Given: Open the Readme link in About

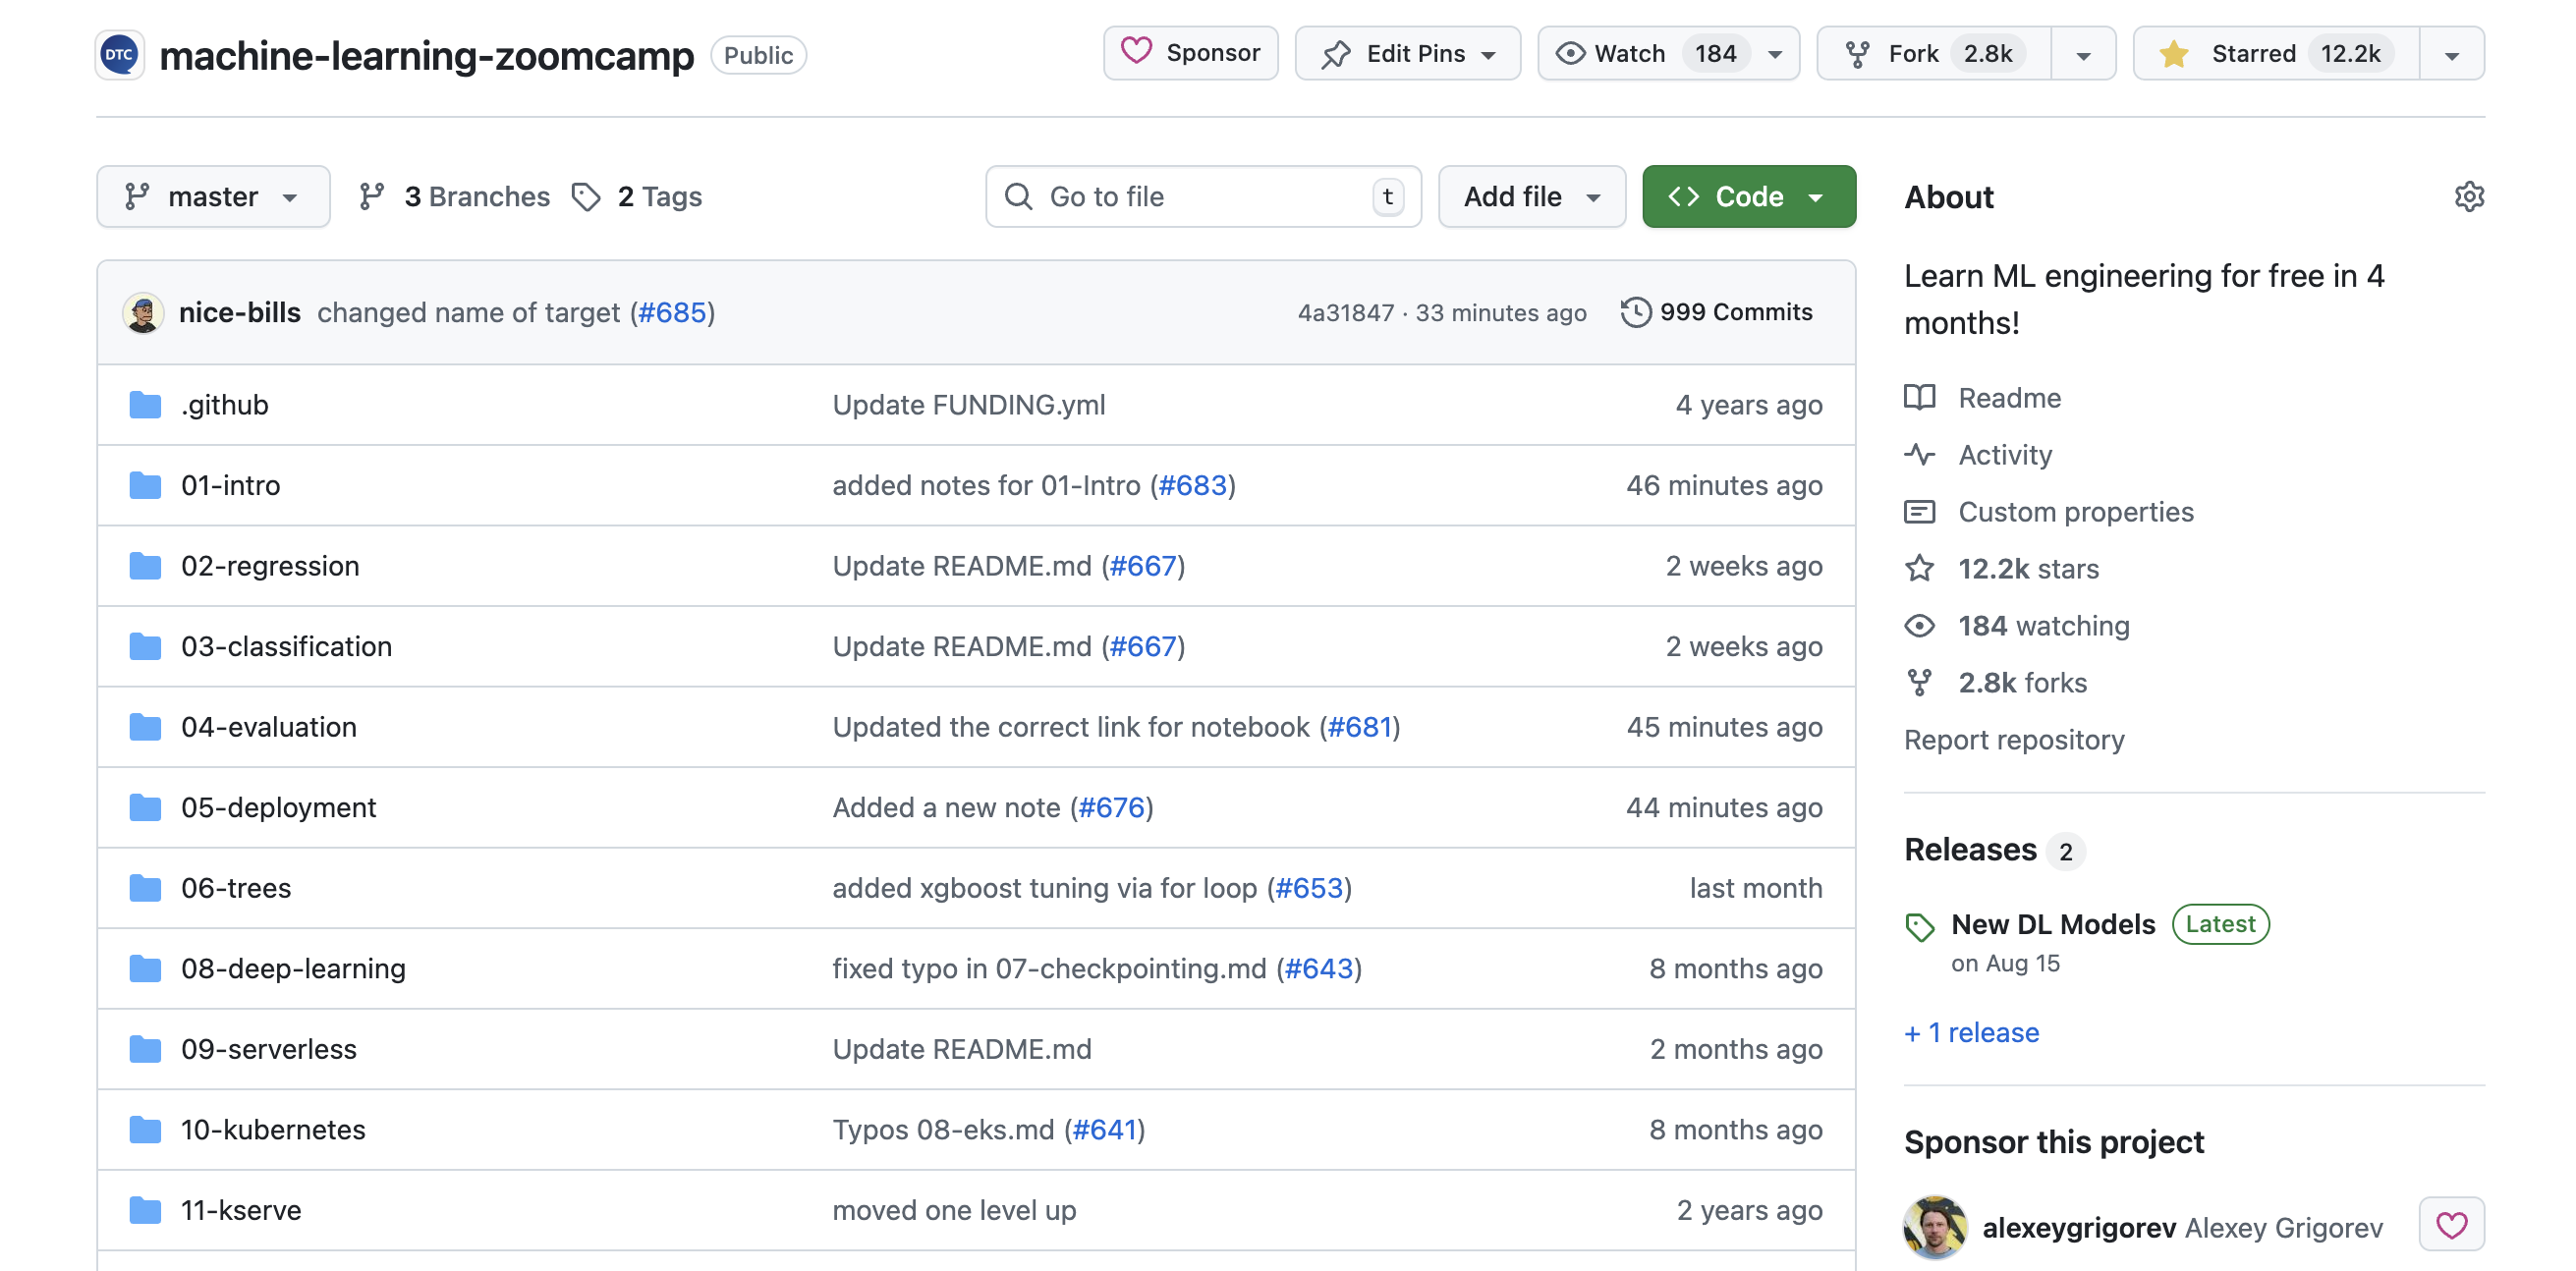Looking at the screenshot, I should (2008, 397).
